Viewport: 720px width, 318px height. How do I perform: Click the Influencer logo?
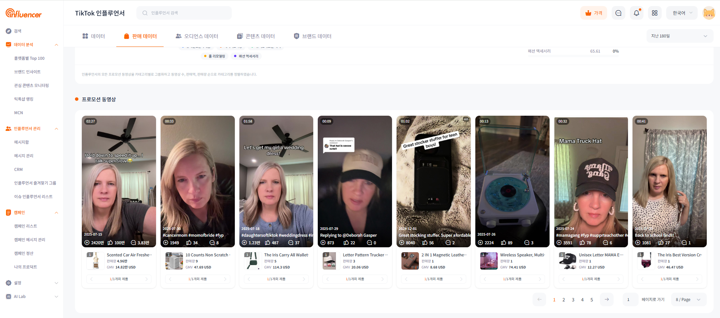click(x=23, y=14)
